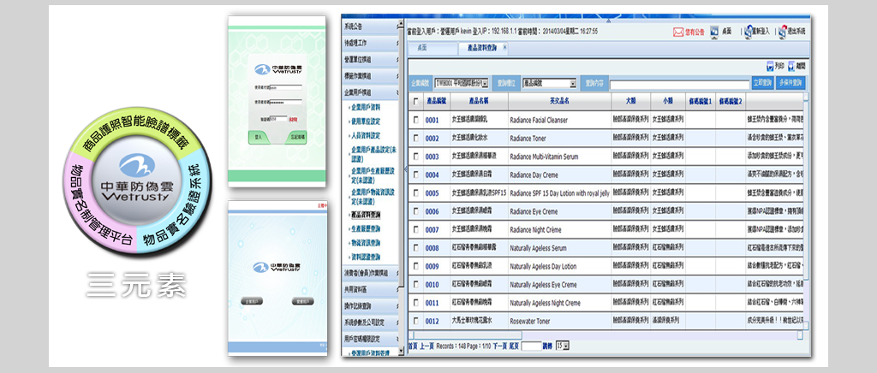Click the forgot password button on login screen
877x373 pixels.
pyautogui.click(x=296, y=136)
